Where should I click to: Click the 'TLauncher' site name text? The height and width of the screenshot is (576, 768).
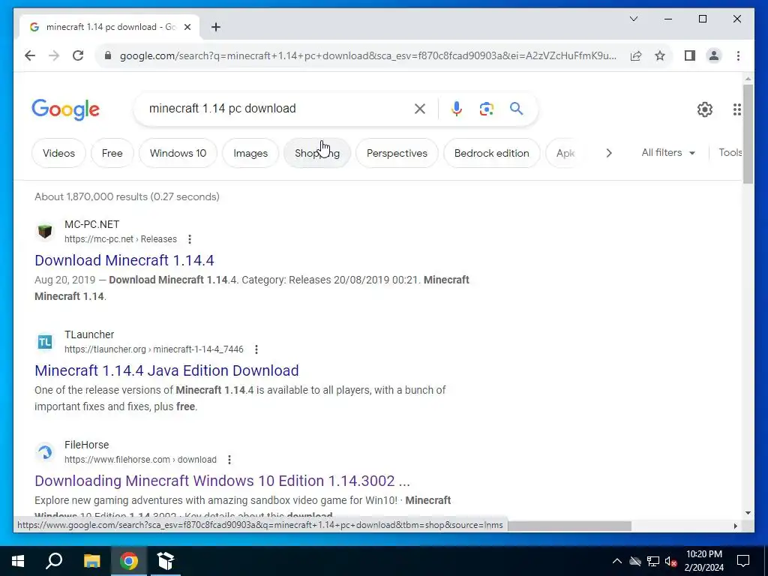tap(89, 334)
